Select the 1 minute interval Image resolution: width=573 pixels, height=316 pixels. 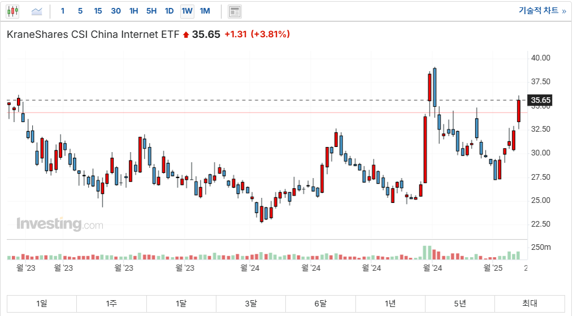coord(63,11)
